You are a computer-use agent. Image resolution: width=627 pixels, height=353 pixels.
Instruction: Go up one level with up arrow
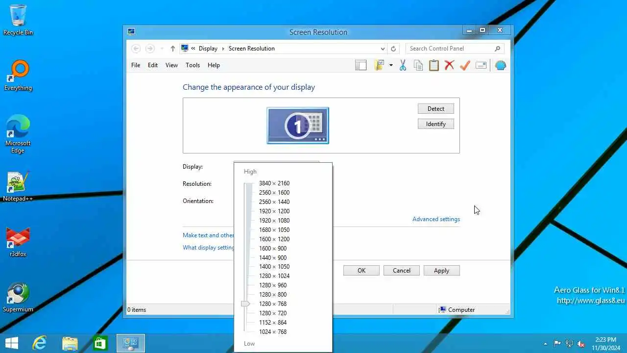point(172,49)
